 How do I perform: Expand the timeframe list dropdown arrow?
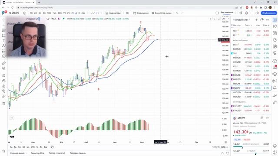(x=88, y=13)
